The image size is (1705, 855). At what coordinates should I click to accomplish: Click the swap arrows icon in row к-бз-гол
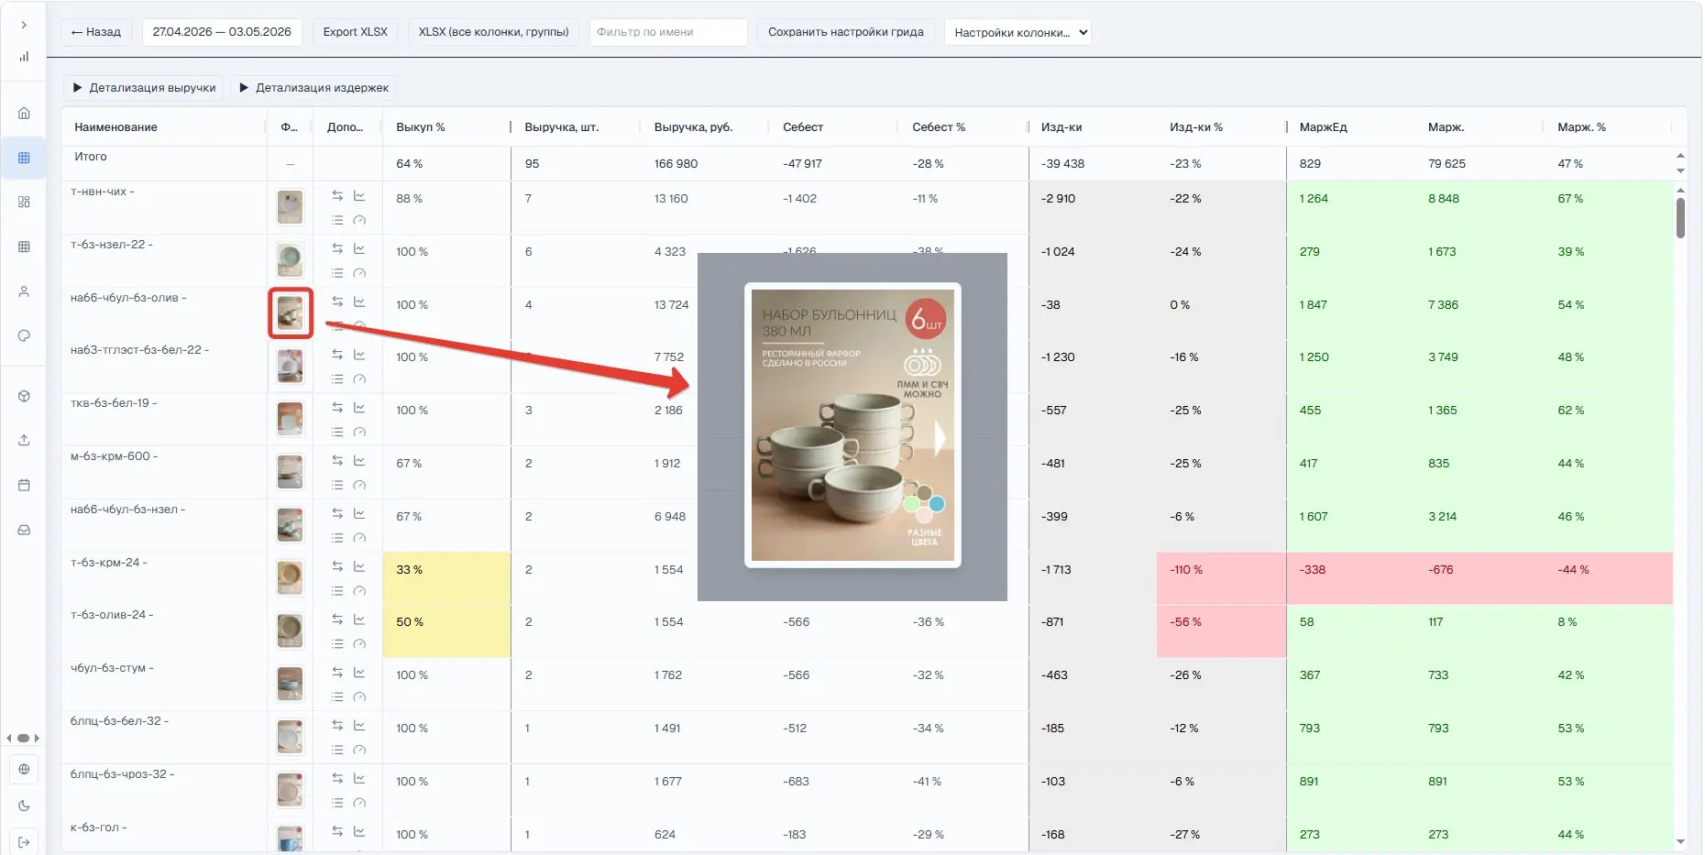pos(337,830)
